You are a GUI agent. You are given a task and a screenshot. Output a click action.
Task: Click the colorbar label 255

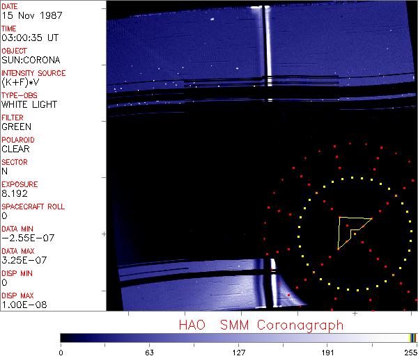coord(412,352)
